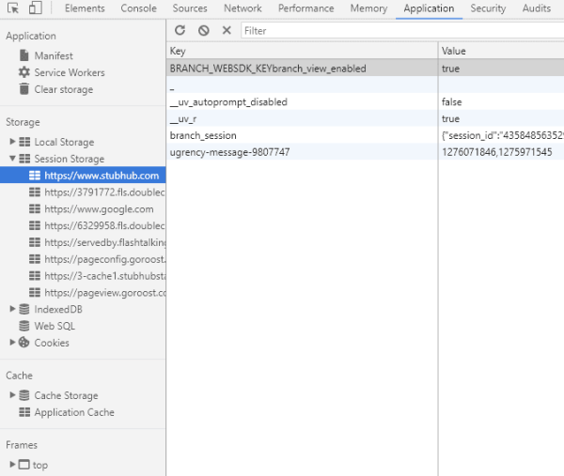Click the session_id value of branch_session
The width and height of the screenshot is (564, 476).
[503, 135]
